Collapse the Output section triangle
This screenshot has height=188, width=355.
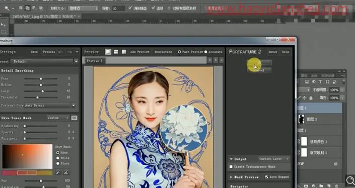(x=231, y=159)
